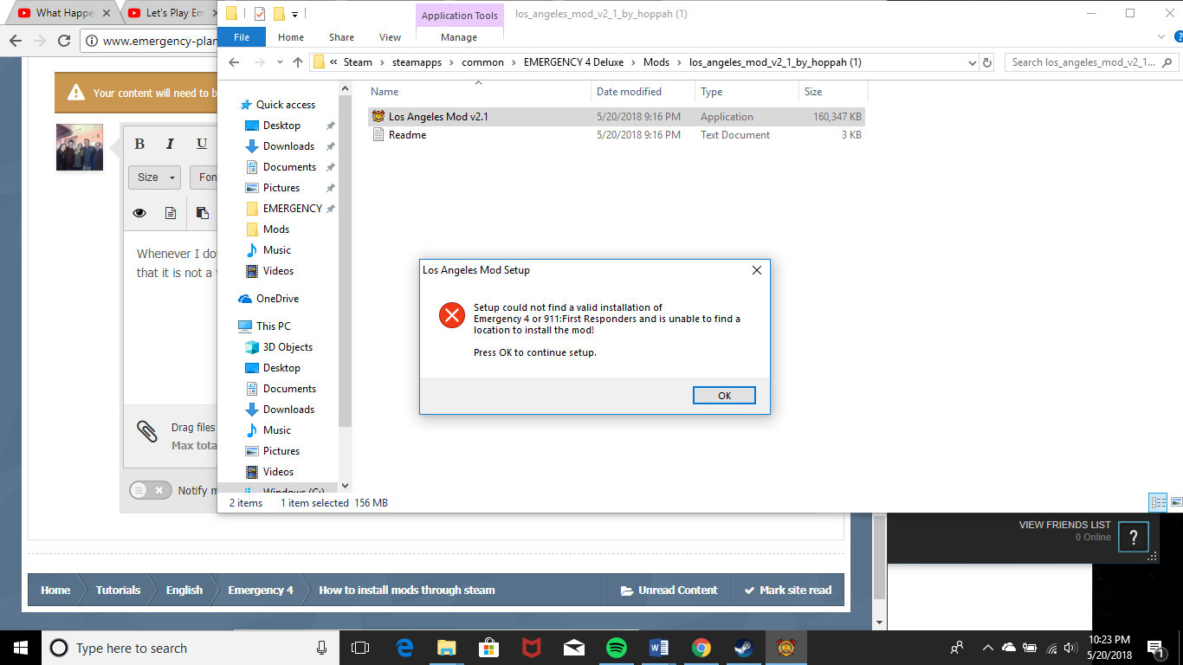Open Explorer help
The image size is (1183, 665).
(1178, 37)
